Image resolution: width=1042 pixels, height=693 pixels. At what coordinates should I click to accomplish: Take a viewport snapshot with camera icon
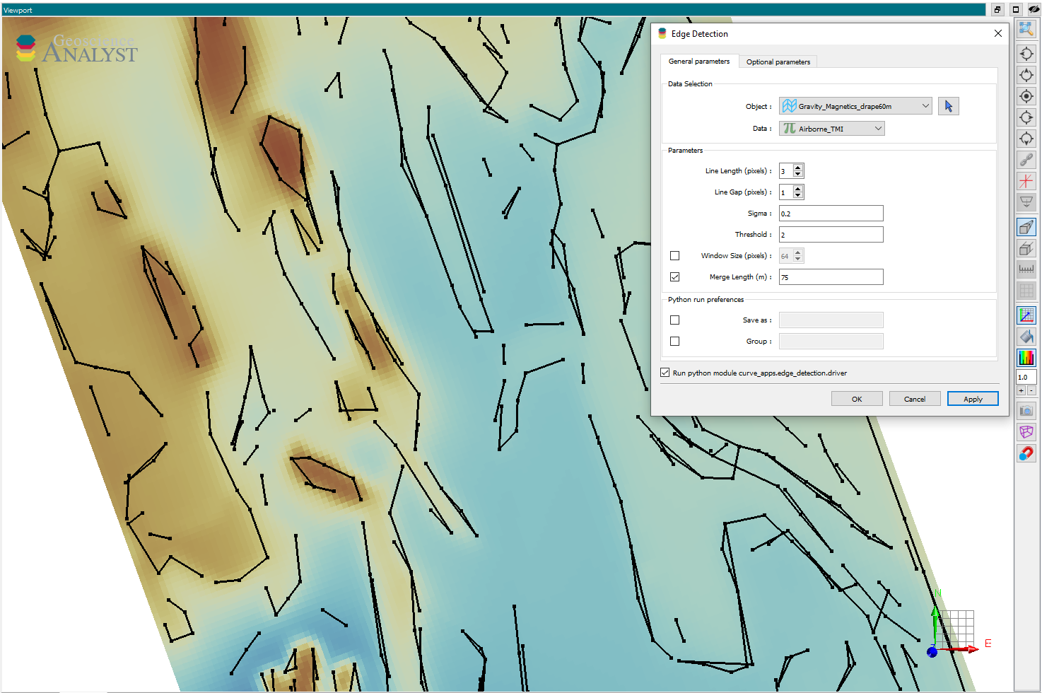pos(1026,411)
